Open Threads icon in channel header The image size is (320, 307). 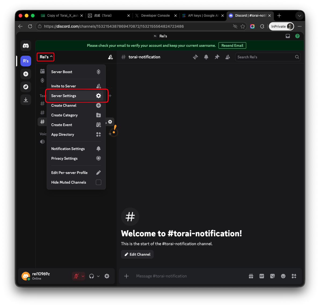coord(195,57)
